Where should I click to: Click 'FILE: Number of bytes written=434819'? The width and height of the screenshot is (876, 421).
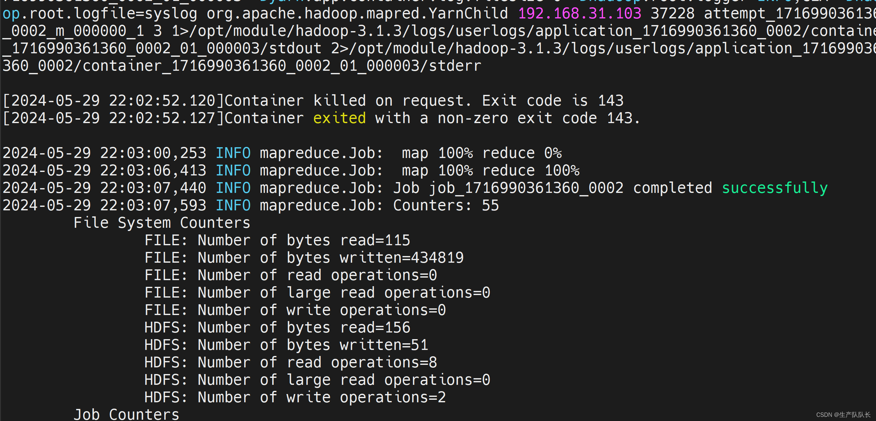point(304,258)
